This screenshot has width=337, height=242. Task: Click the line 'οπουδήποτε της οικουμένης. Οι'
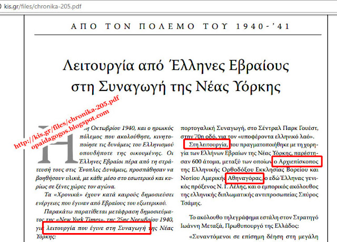[x=126, y=153]
